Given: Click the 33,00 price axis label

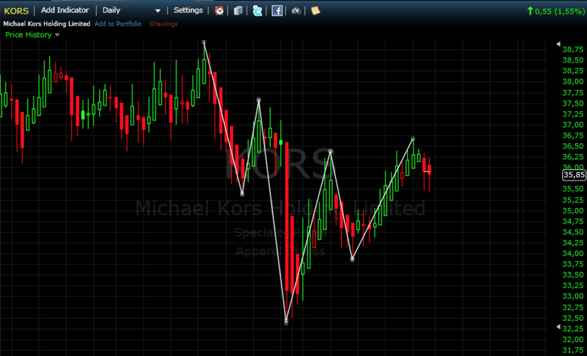Looking at the screenshot, I should [x=573, y=296].
